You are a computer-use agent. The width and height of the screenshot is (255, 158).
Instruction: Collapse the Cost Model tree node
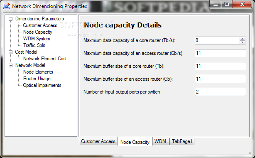10,52
